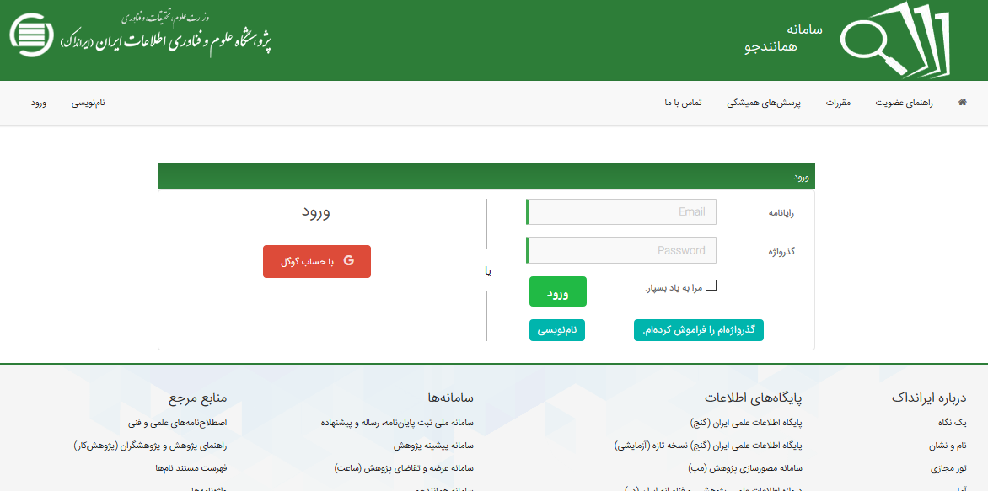The height and width of the screenshot is (491, 988).
Task: Click the magnifier-and-papers همانندجو logo
Action: (x=894, y=40)
